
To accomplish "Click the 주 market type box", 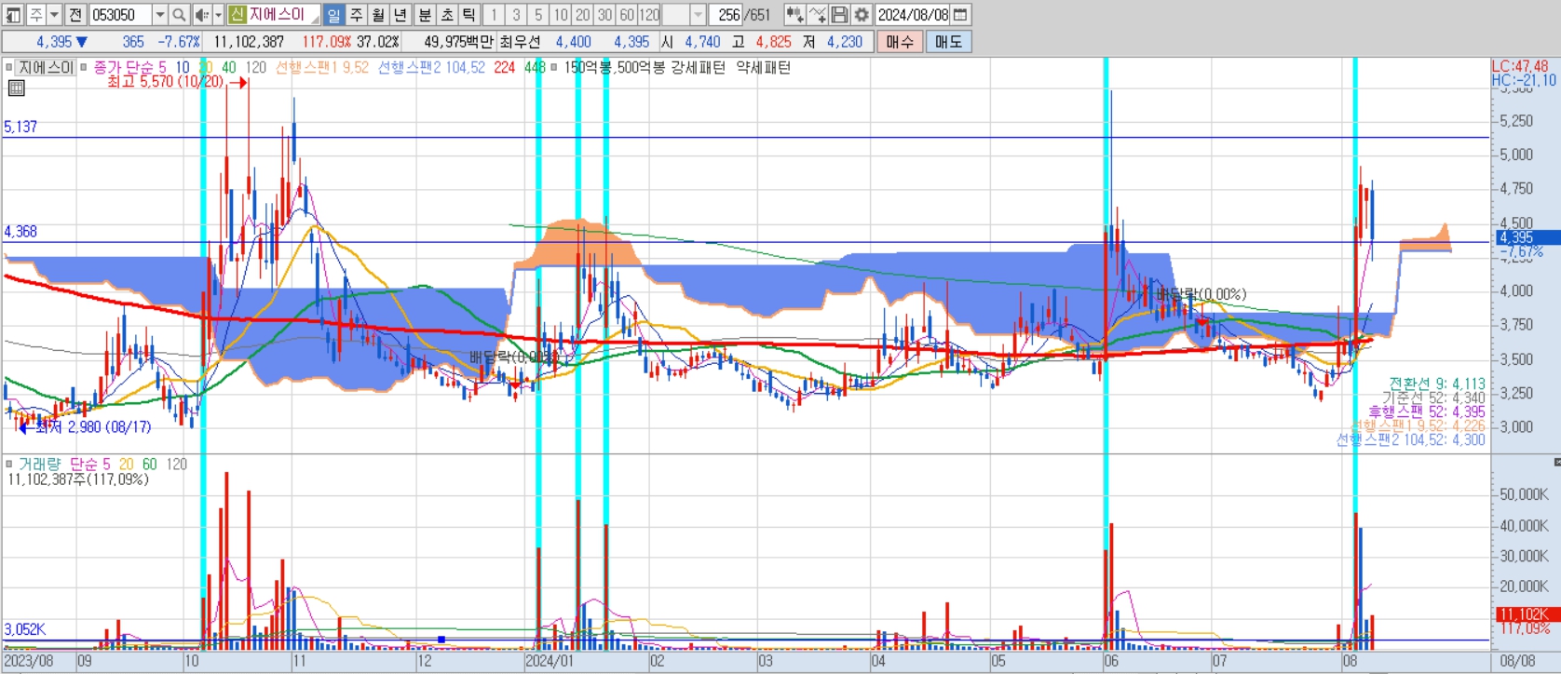I will tap(36, 15).
